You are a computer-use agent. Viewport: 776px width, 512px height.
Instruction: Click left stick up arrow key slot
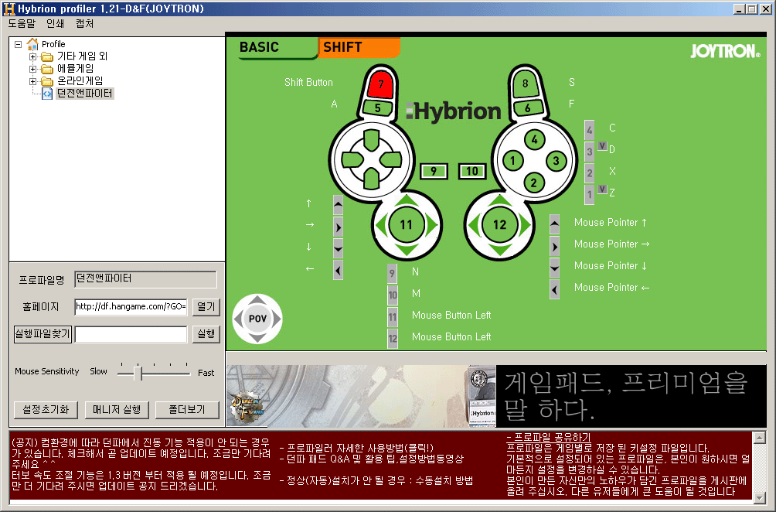click(x=338, y=203)
